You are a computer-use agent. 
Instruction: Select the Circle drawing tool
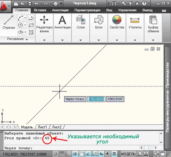point(20,25)
